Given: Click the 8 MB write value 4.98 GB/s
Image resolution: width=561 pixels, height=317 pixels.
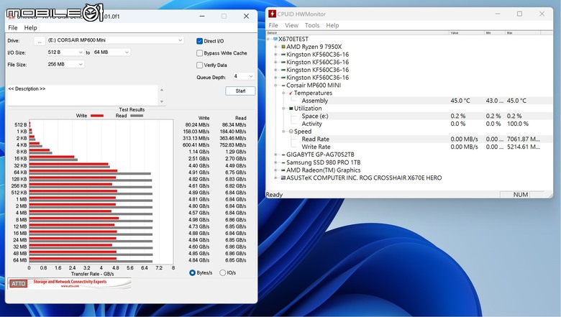Looking at the screenshot, I should 199,220.
